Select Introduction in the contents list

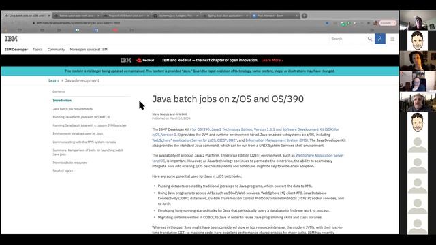[x=62, y=101]
